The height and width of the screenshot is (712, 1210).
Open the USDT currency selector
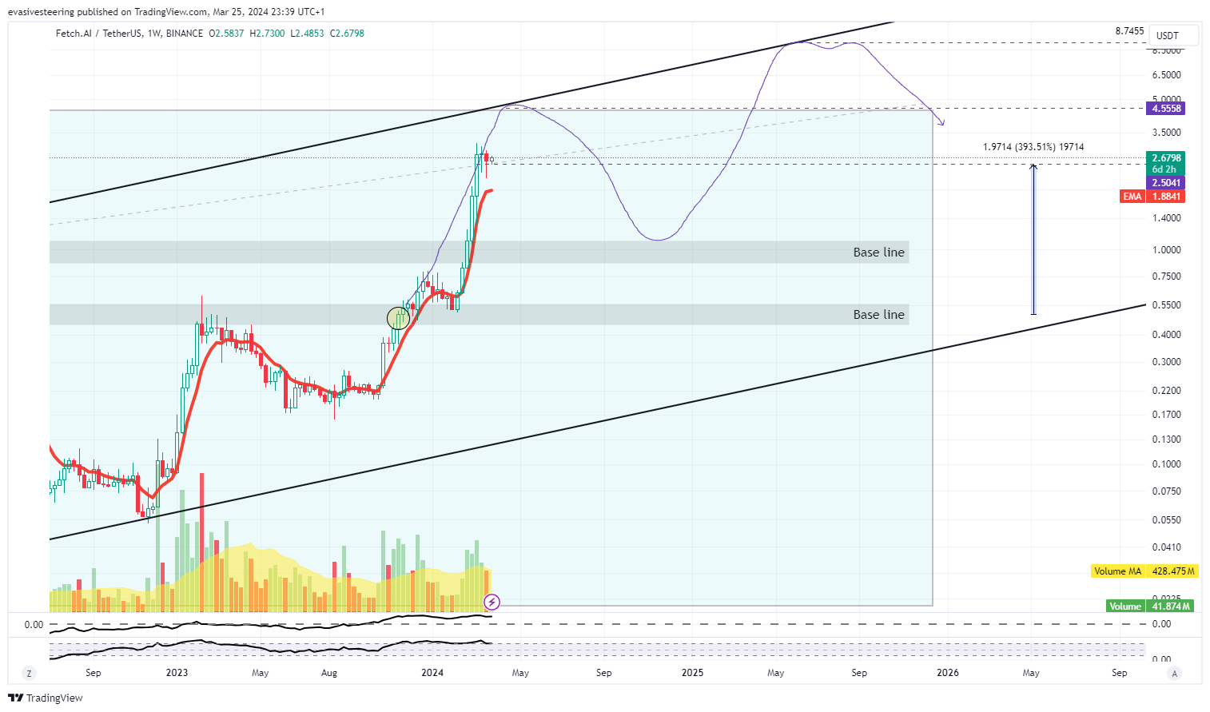click(1174, 35)
